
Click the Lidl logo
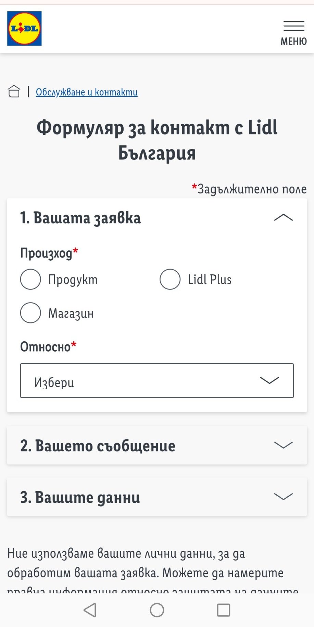pos(24,28)
